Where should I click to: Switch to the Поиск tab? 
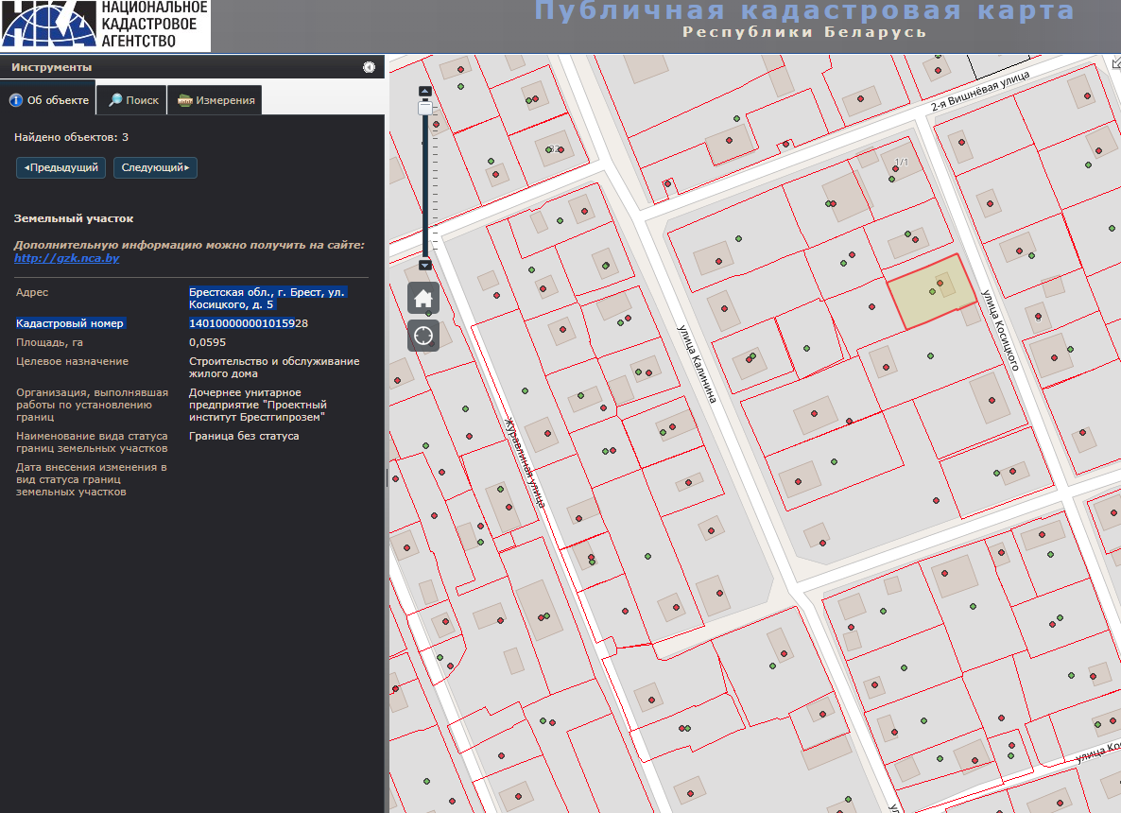pyautogui.click(x=132, y=100)
